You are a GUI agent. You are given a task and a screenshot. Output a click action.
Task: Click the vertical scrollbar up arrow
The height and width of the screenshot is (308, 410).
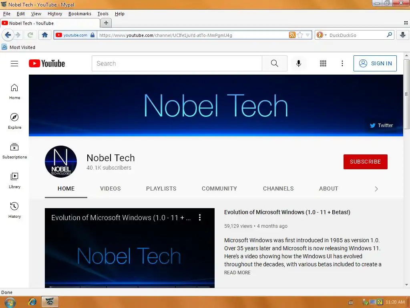(406, 55)
